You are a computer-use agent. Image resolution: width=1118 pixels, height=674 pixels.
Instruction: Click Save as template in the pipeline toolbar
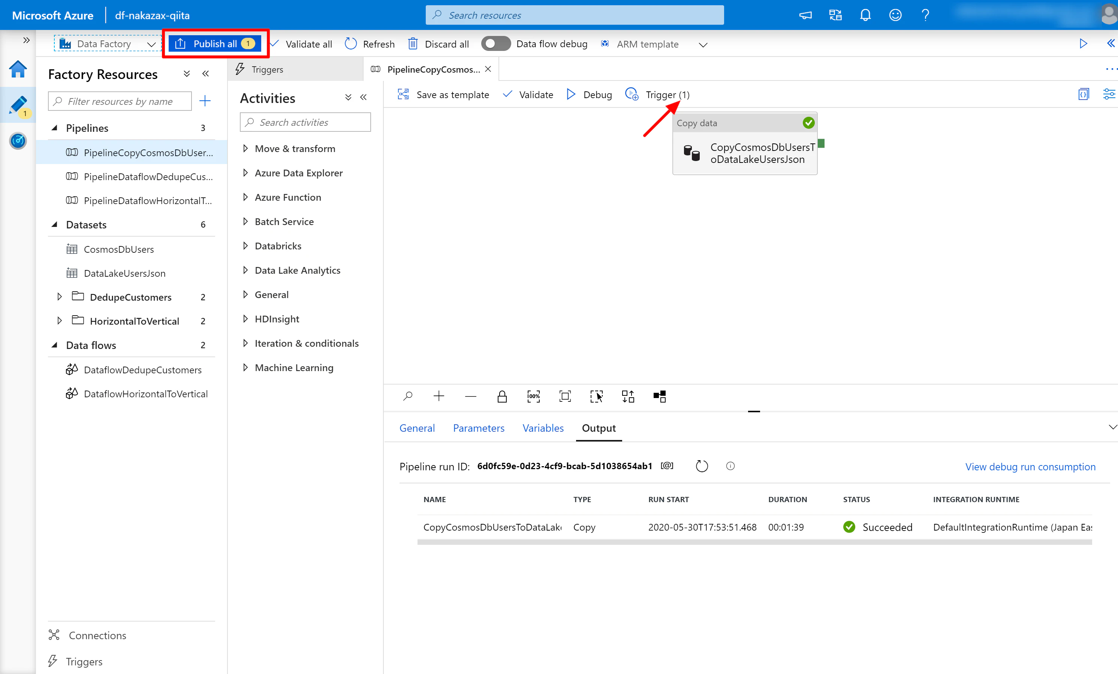[443, 94]
